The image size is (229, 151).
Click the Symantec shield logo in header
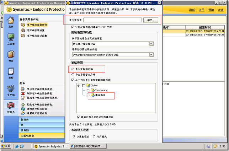pos(9,10)
